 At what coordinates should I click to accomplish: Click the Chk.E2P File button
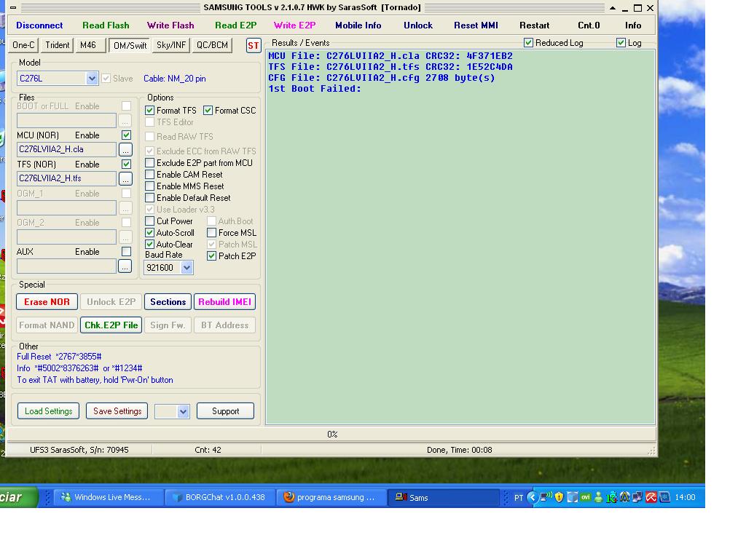(x=111, y=325)
